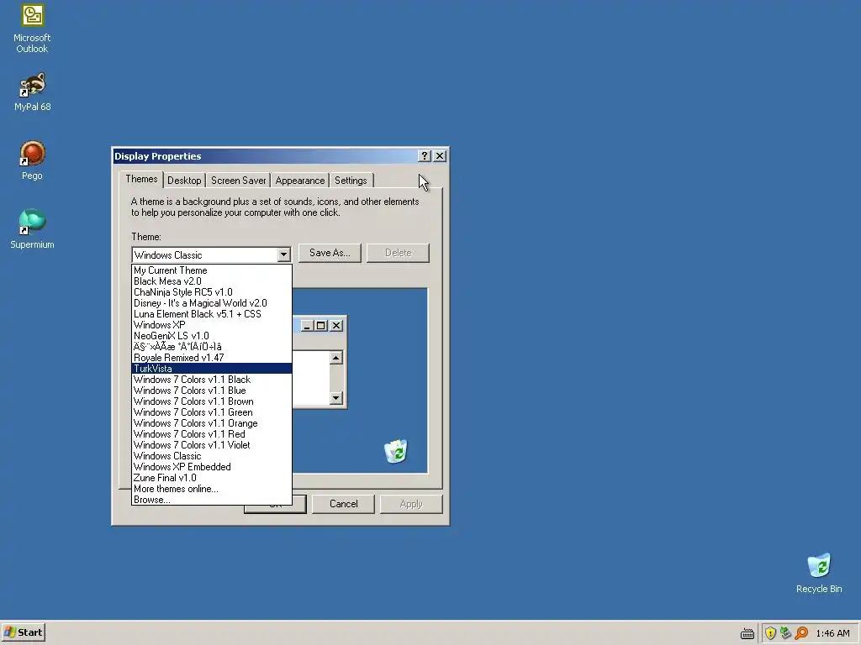The image size is (861, 645).
Task: Switch to the Screen Saver tab
Action: 238,181
